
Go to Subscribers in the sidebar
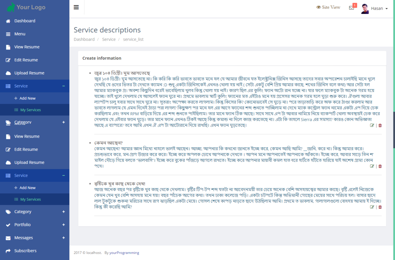pos(25,251)
